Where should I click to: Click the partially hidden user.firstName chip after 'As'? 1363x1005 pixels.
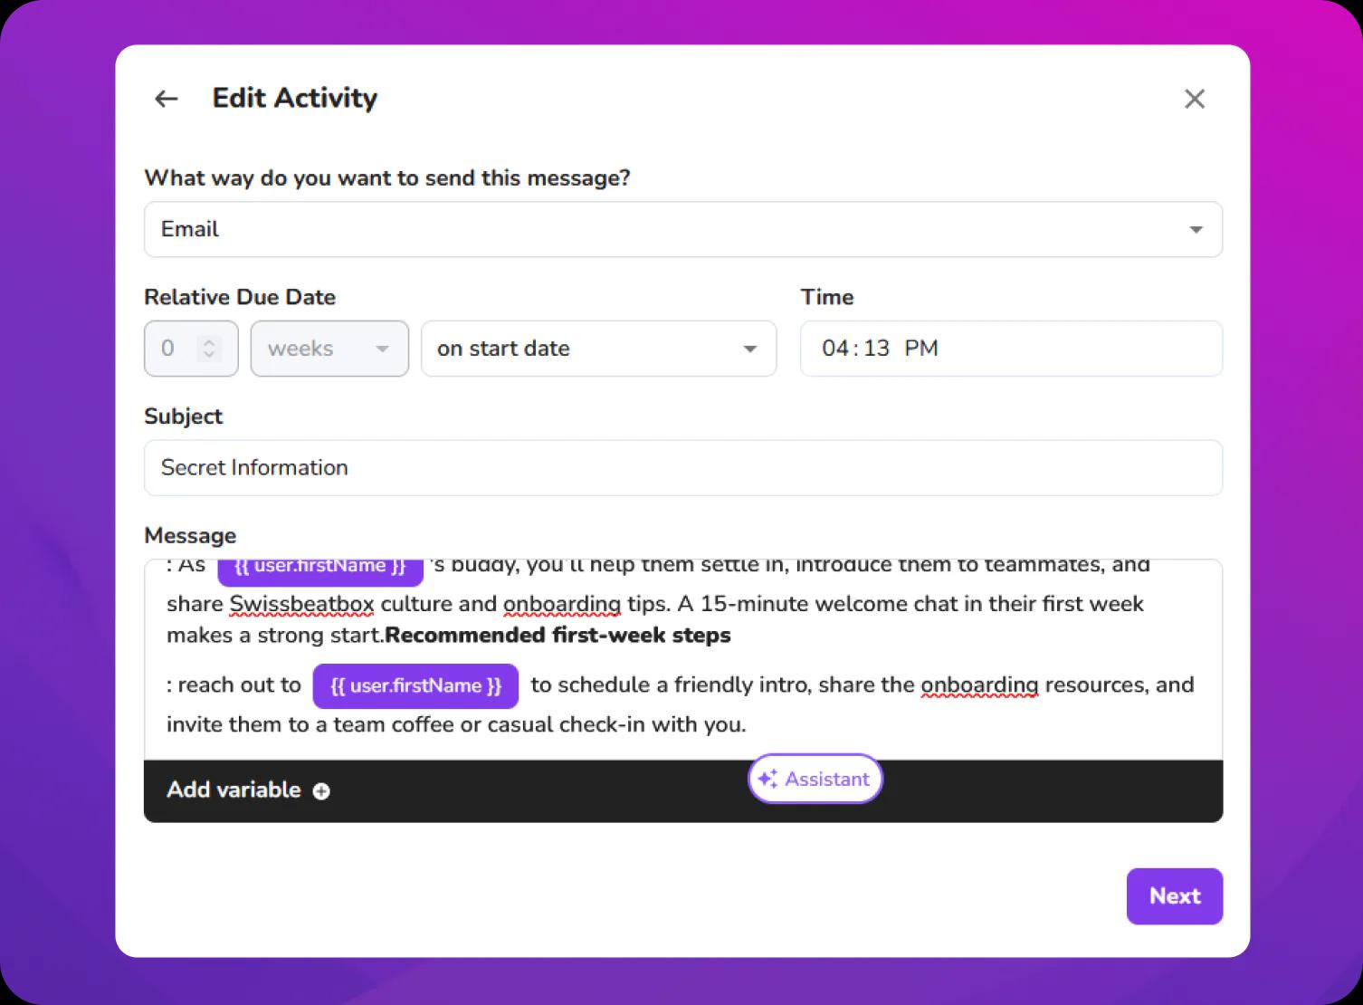point(320,569)
